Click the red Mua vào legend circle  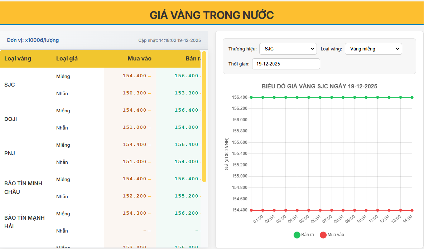(323, 235)
